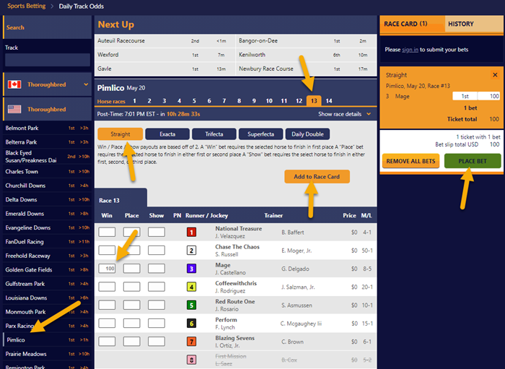Go to Sports Betting breadcrumb link

27,6
